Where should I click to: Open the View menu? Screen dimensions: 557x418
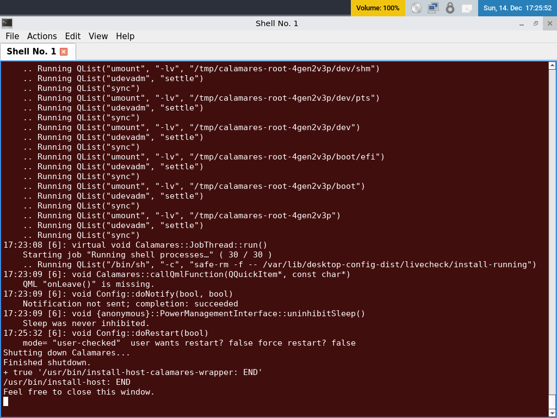98,36
